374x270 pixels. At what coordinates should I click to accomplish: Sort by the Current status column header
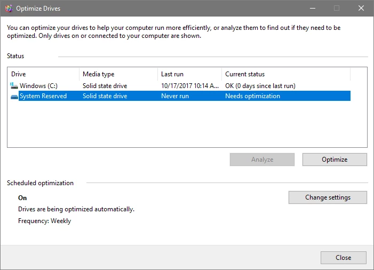[x=286, y=74]
